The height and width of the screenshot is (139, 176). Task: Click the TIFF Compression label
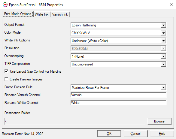[17, 64]
